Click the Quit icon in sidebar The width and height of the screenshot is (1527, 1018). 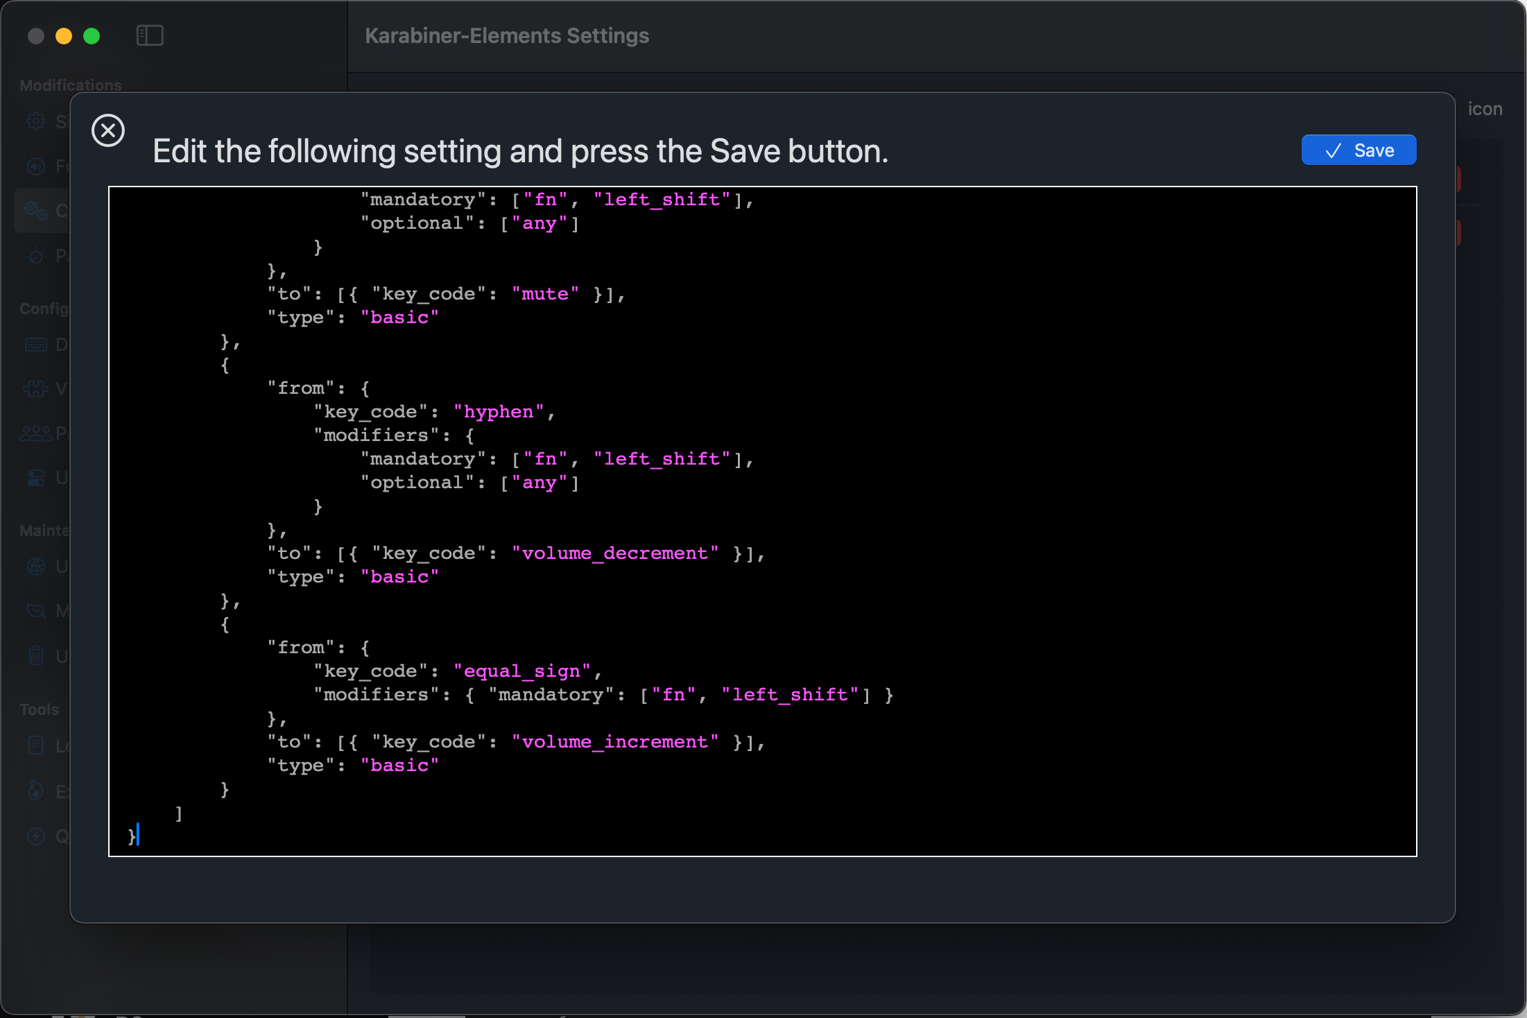[x=36, y=836]
